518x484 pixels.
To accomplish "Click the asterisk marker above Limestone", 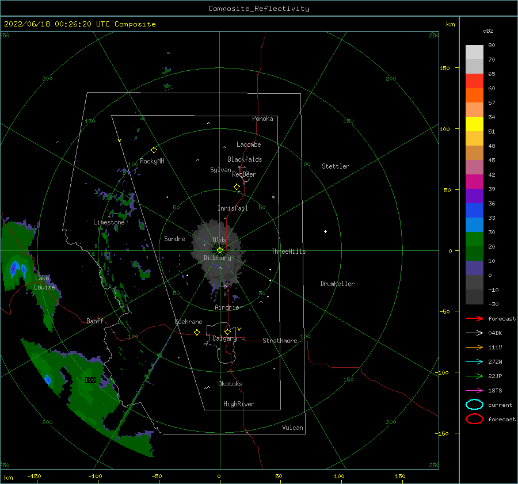I will point(109,217).
